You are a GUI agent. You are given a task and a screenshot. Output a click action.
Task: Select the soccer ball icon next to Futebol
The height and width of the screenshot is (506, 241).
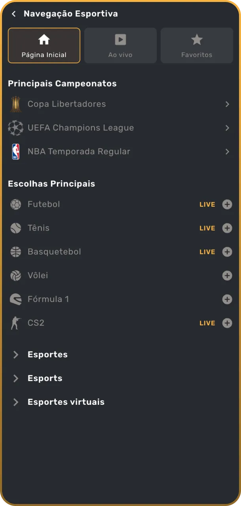[x=15, y=204]
